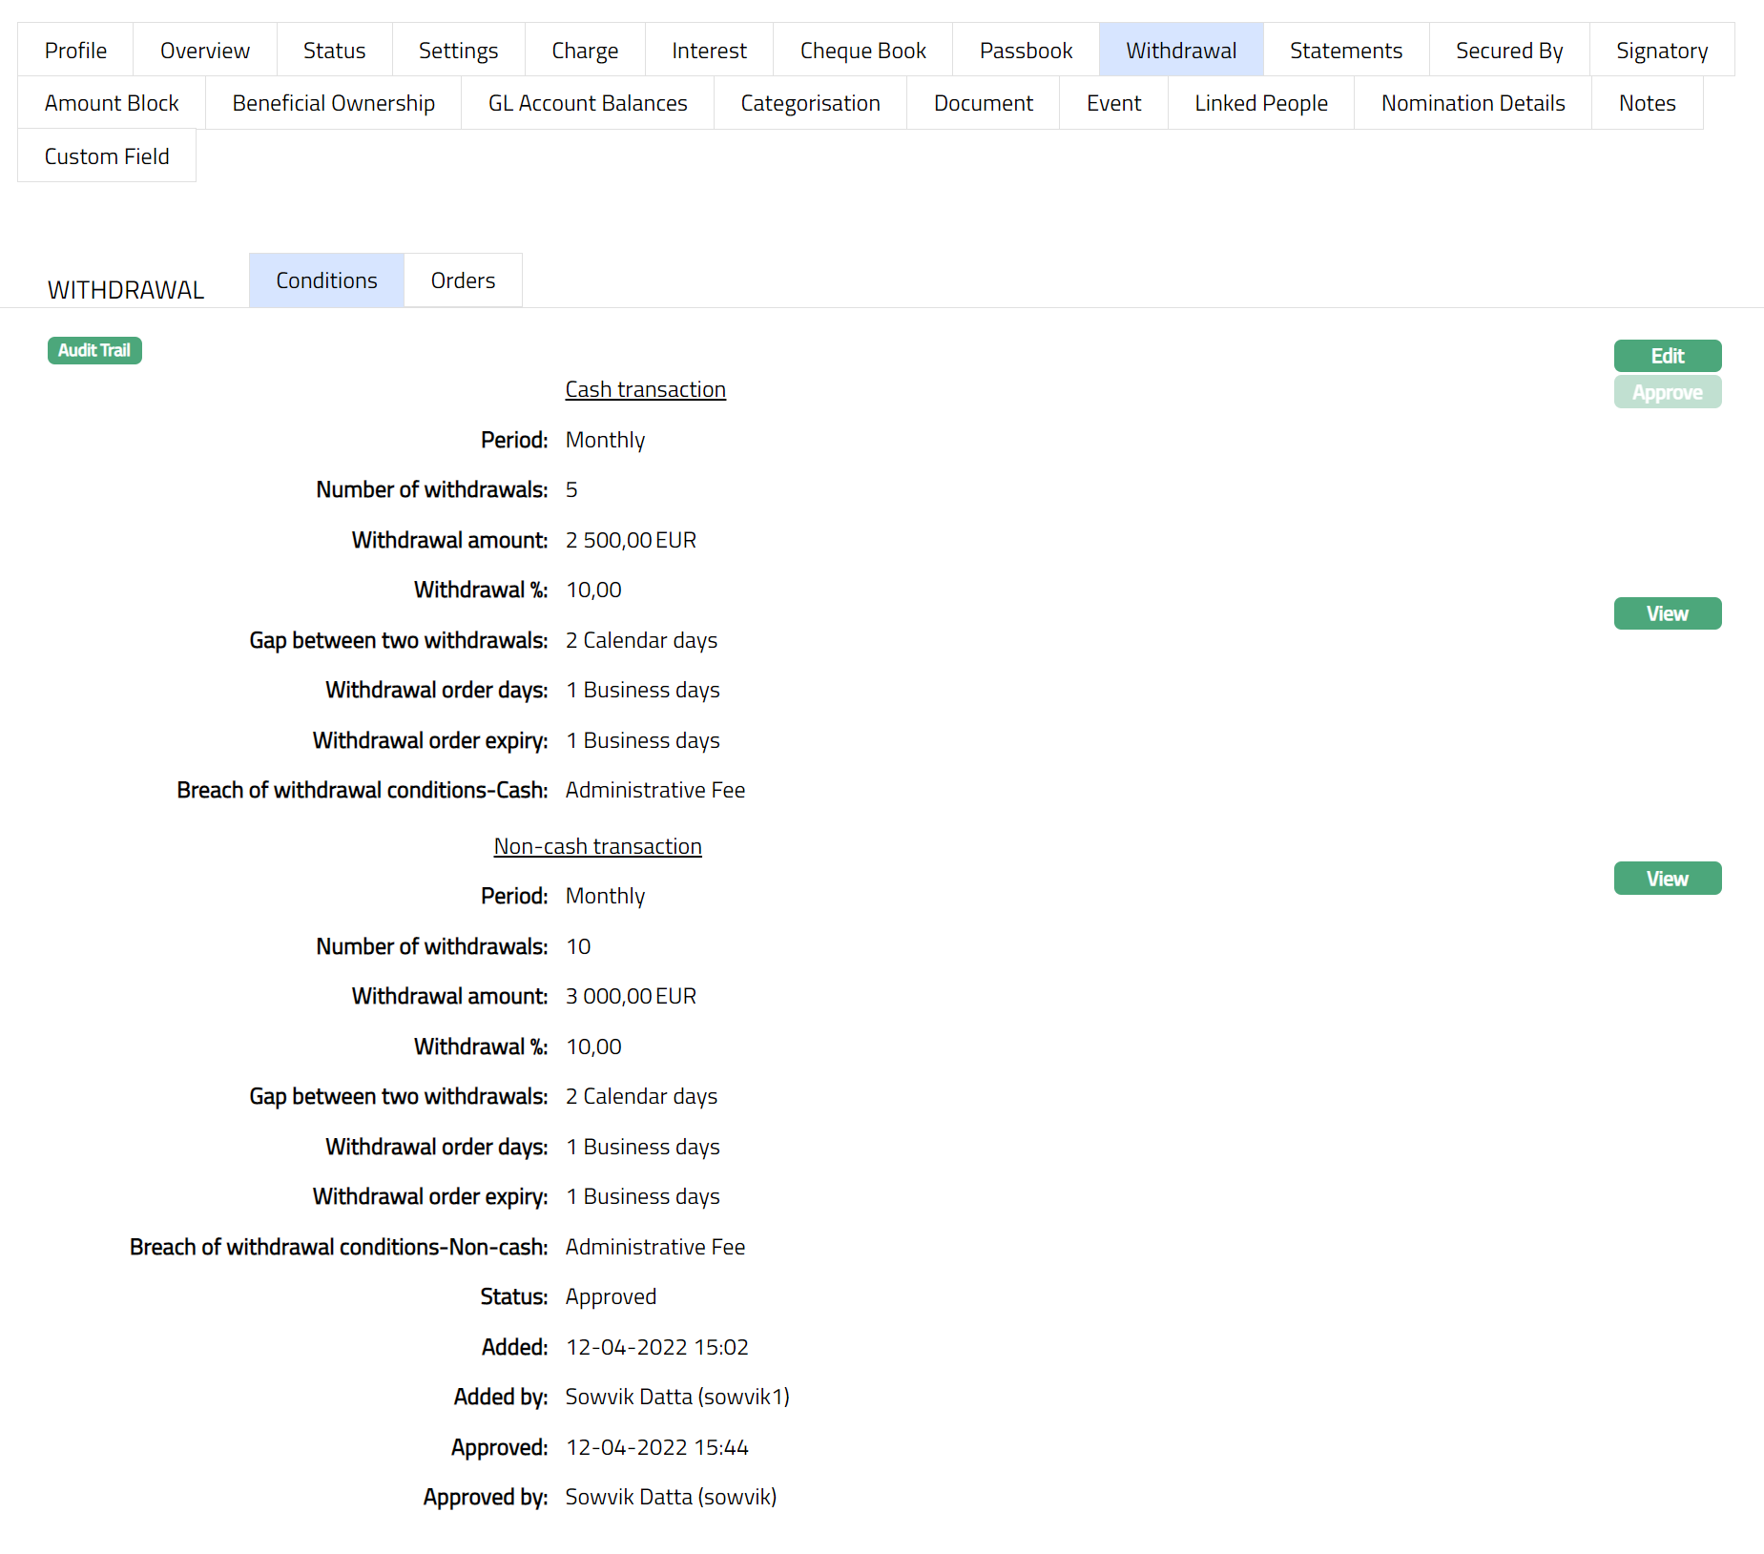This screenshot has height=1554, width=1764.
Task: Open the Statements tab
Action: pos(1345,51)
